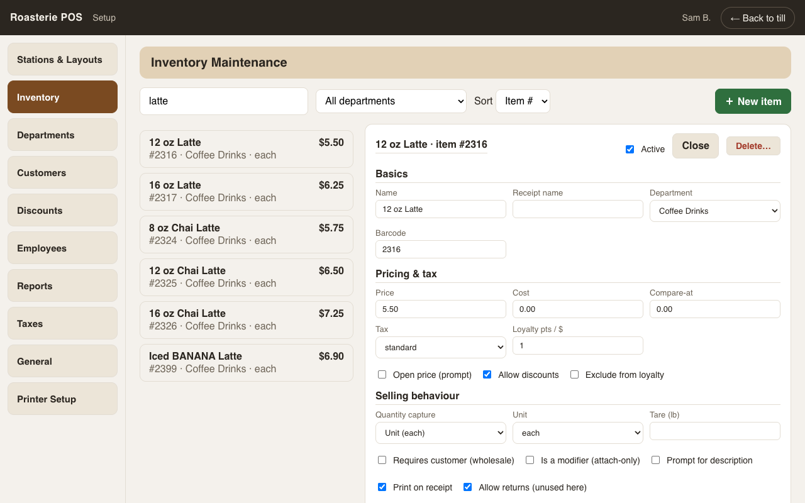Select 8 oz Chai Latte item
This screenshot has height=503, width=805.
(247, 235)
